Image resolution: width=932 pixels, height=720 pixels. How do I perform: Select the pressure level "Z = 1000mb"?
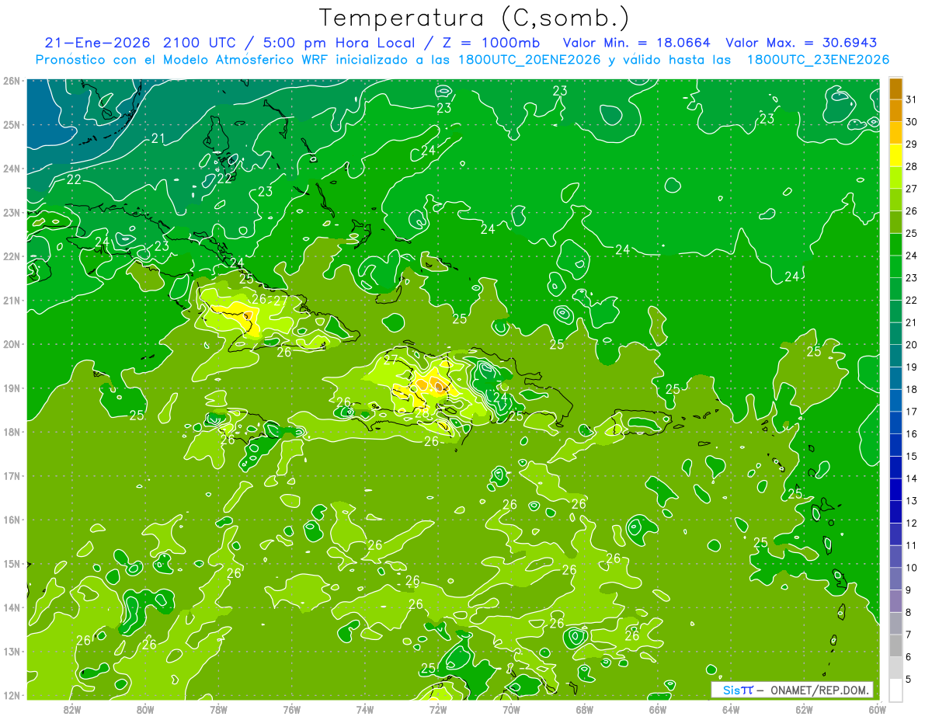point(492,42)
